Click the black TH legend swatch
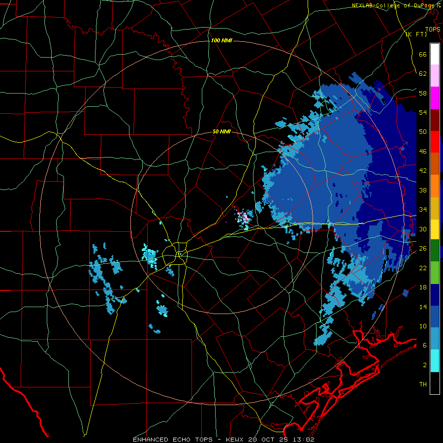Viewport: 443px width, 443px height. point(435,383)
